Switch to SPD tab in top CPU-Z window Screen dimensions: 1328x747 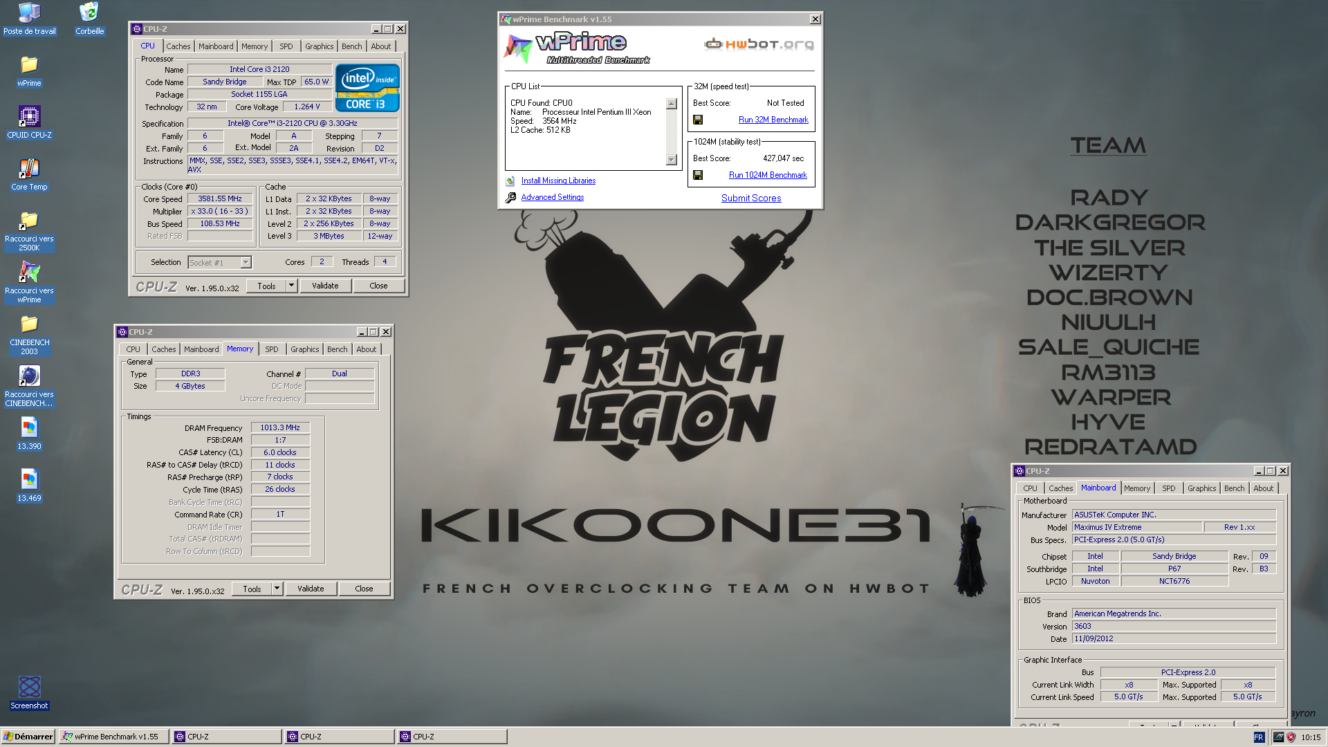click(x=286, y=46)
